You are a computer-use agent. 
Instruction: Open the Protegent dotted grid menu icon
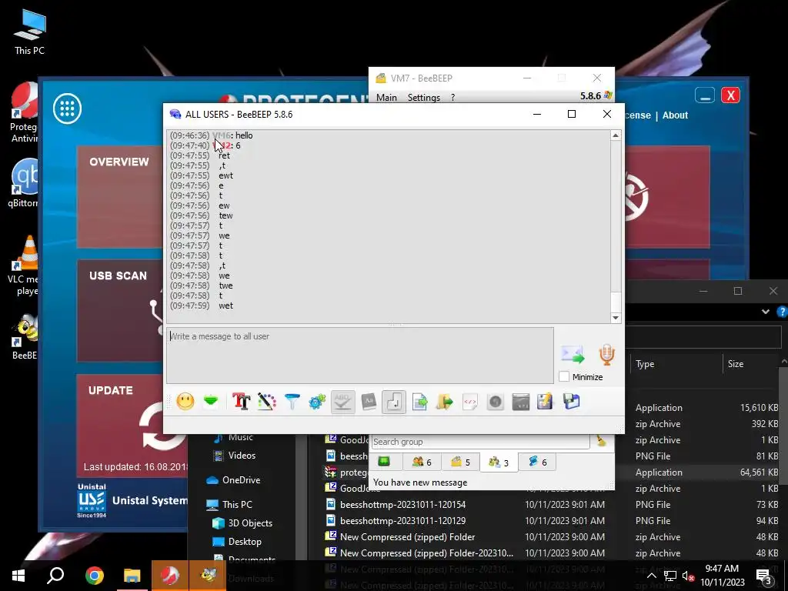point(68,108)
